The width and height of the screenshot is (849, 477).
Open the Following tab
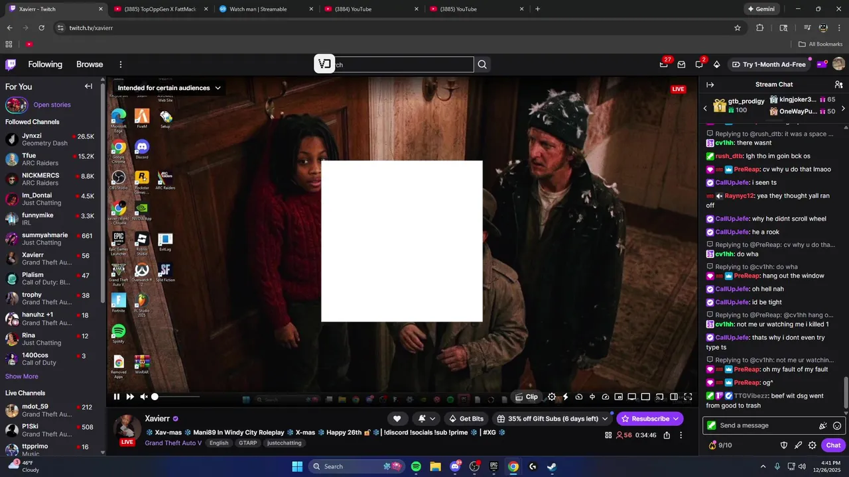point(45,64)
